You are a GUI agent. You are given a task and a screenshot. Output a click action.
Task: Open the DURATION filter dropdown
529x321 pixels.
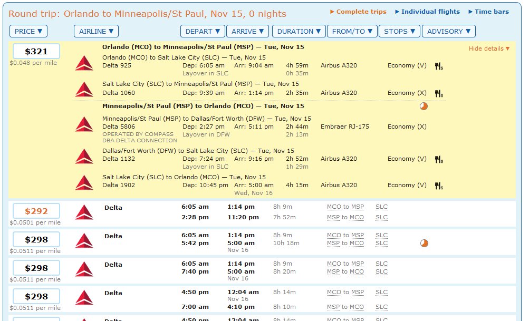click(x=299, y=31)
